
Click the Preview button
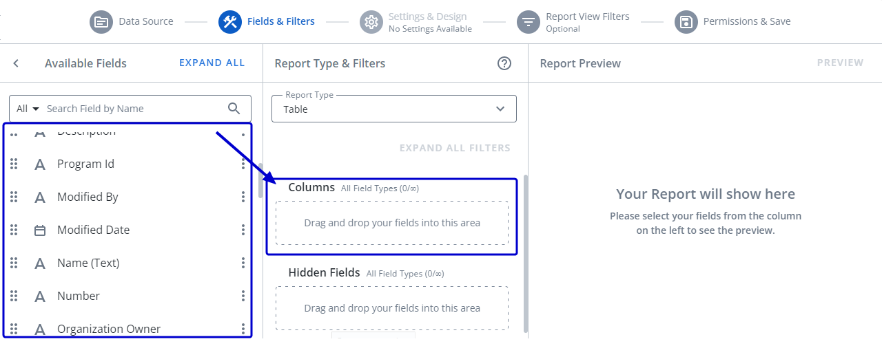pyautogui.click(x=840, y=63)
